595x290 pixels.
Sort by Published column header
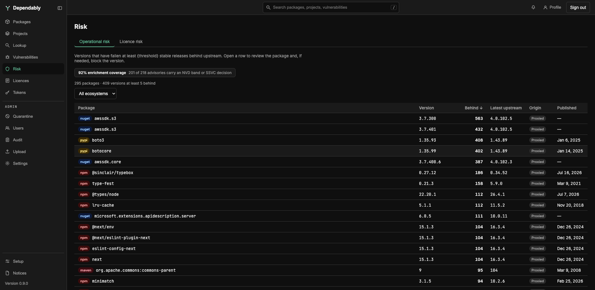click(566, 108)
